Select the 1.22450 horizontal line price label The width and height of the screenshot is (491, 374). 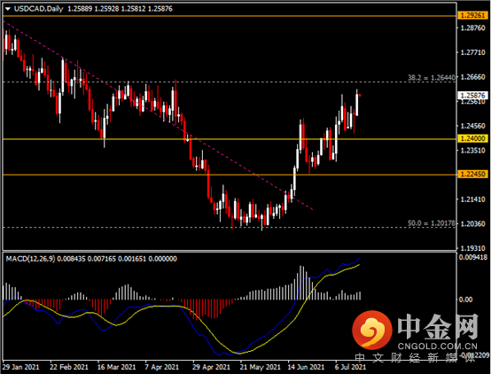coord(473,175)
